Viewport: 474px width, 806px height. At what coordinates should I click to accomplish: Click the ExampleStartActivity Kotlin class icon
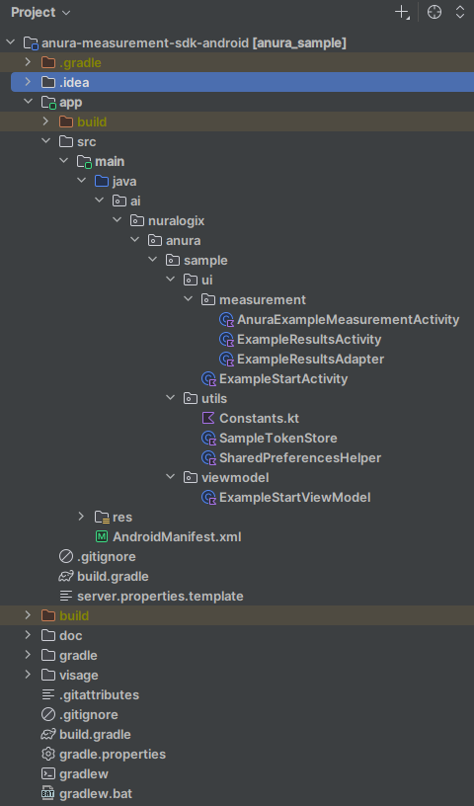point(208,379)
